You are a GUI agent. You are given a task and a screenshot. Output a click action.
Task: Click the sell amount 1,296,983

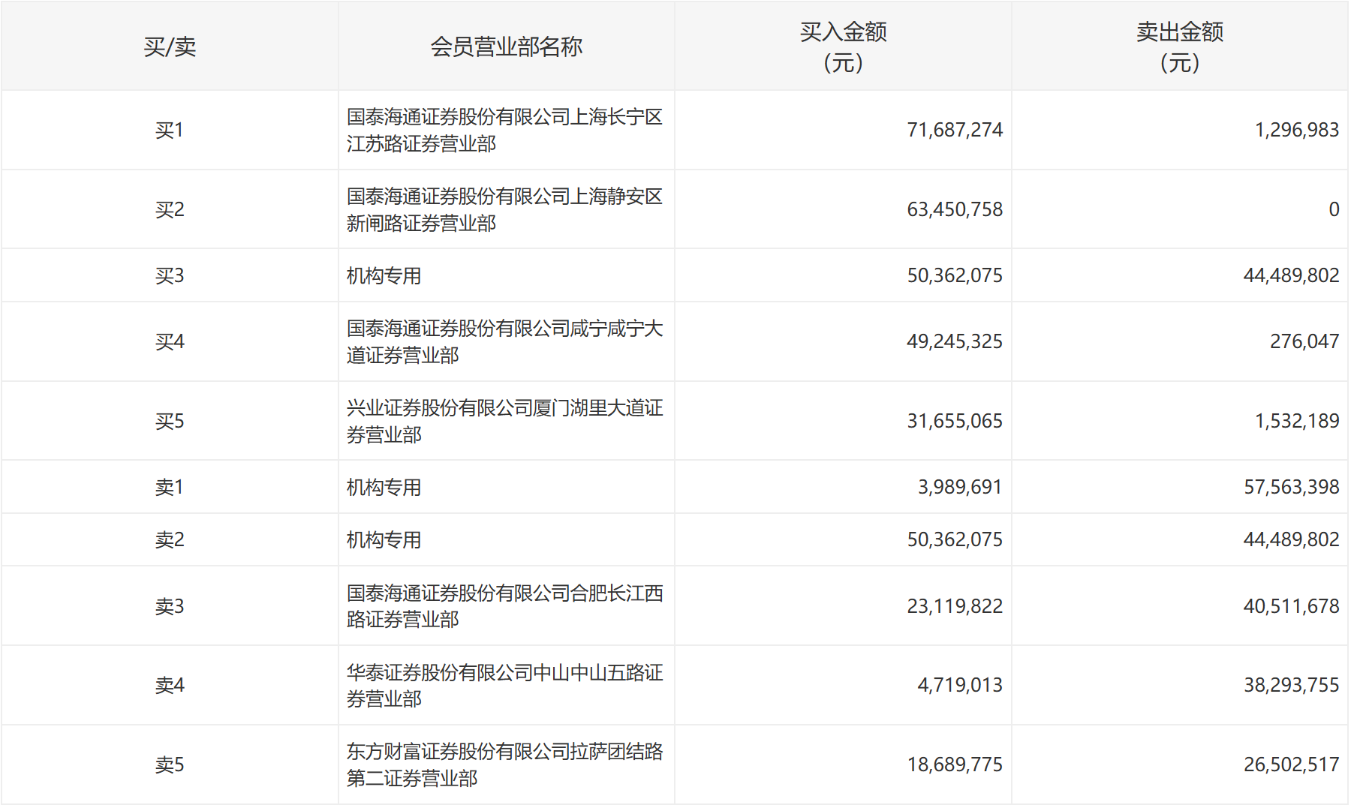pyautogui.click(x=1297, y=130)
